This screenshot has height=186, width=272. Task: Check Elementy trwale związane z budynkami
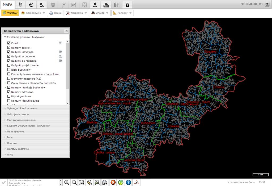tap(9, 74)
